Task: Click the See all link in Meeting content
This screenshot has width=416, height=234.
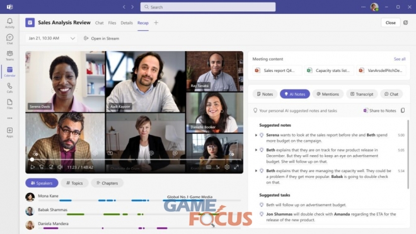Action: click(x=400, y=59)
